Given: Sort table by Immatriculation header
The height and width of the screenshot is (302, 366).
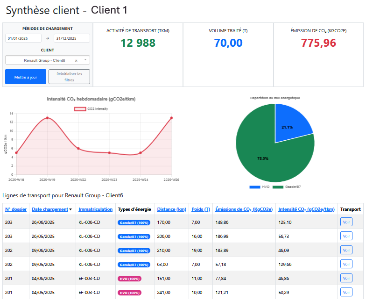Looking at the screenshot, I should [x=95, y=209].
